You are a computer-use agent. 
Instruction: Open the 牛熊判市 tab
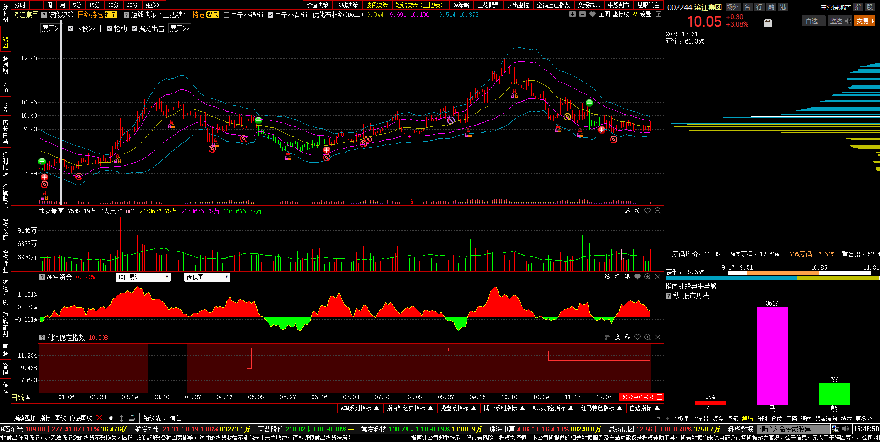[618, 5]
